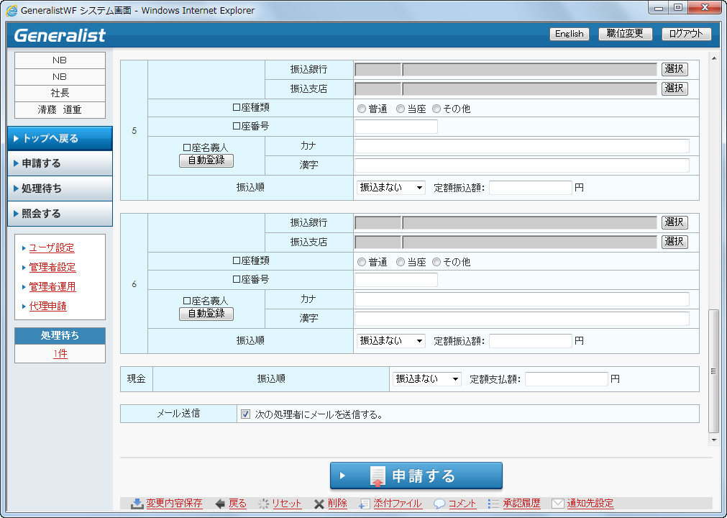Open the 振込順 dropdown in section 6

click(x=390, y=341)
